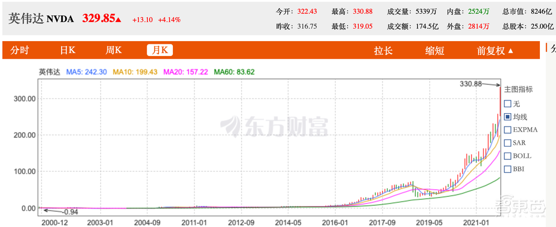This screenshot has height=227, width=556.
Task: Click the 2016-01 date axis label
Action: 335,223
